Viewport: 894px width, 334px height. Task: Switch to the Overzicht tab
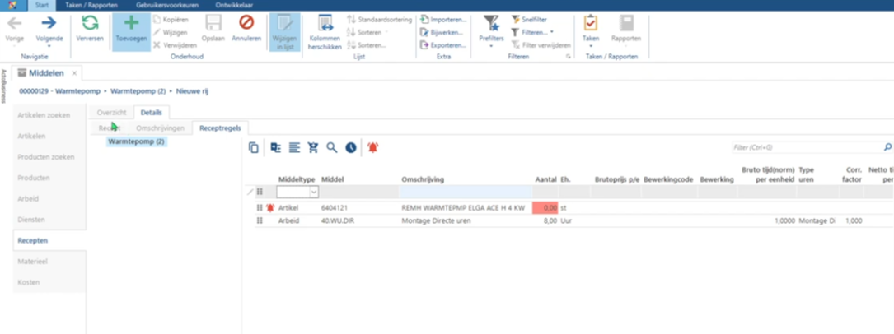(111, 112)
